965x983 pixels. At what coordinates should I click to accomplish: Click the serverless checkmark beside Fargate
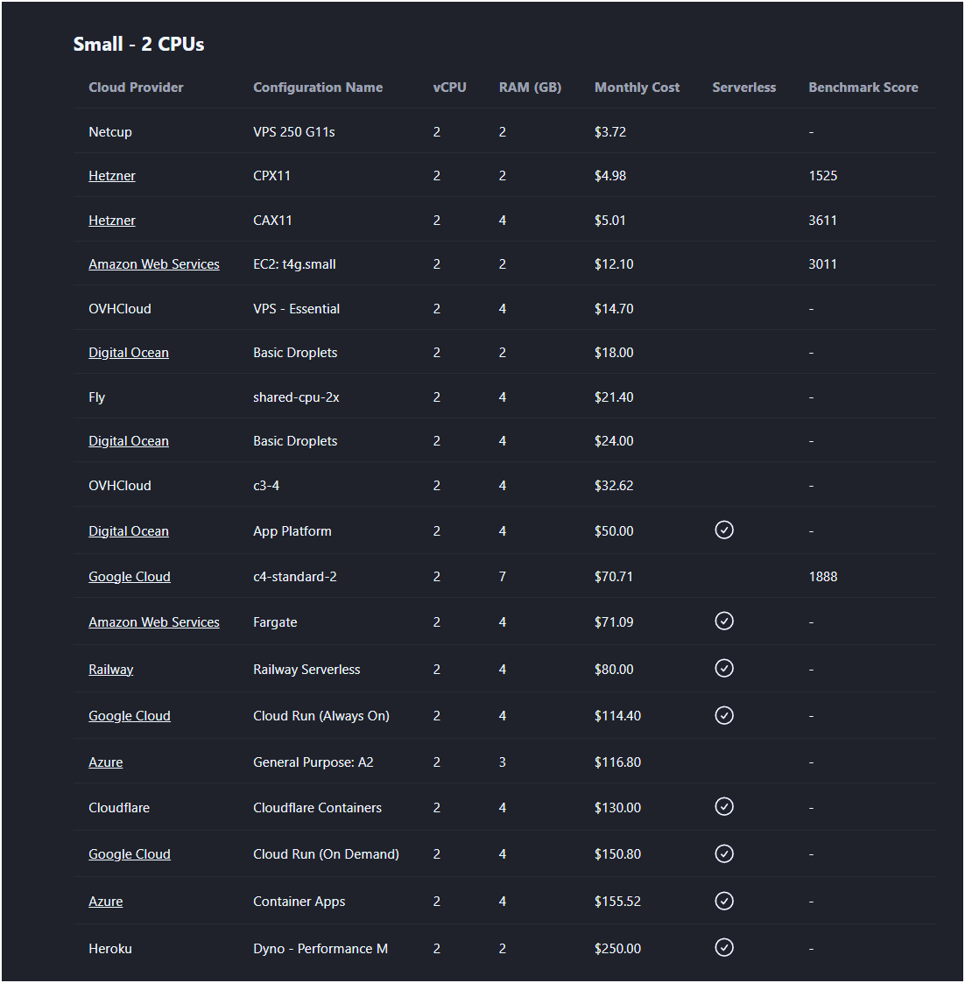tap(724, 621)
